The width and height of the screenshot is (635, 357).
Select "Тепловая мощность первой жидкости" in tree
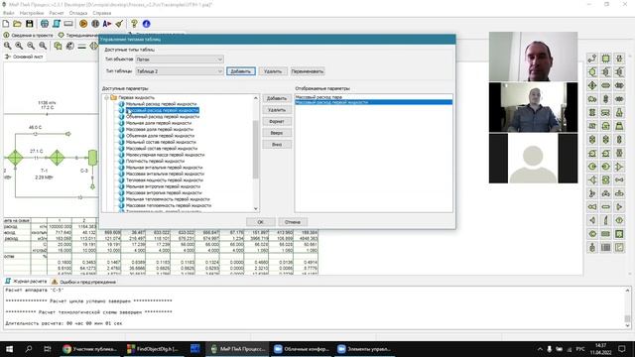coord(165,180)
